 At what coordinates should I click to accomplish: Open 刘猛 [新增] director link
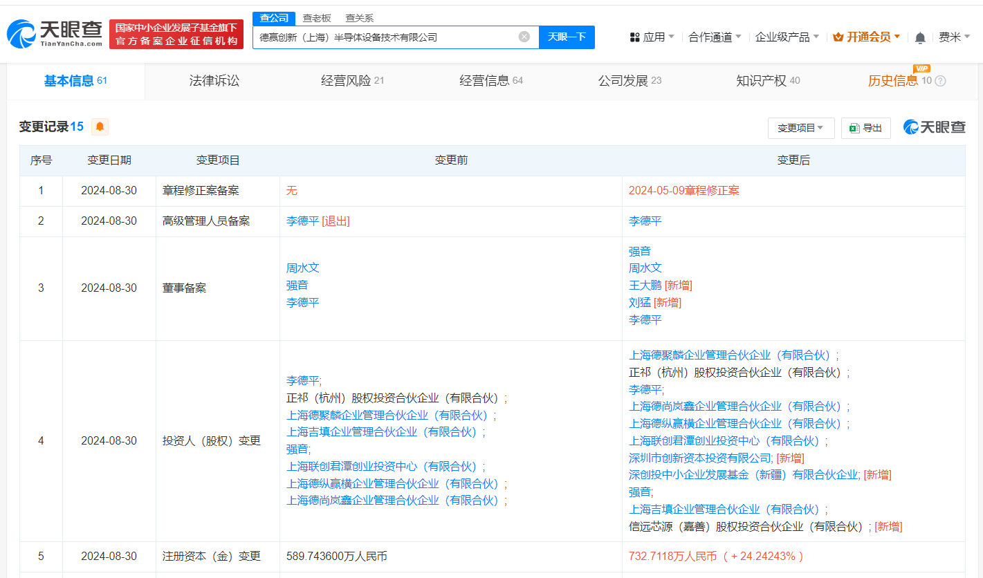[x=655, y=302]
